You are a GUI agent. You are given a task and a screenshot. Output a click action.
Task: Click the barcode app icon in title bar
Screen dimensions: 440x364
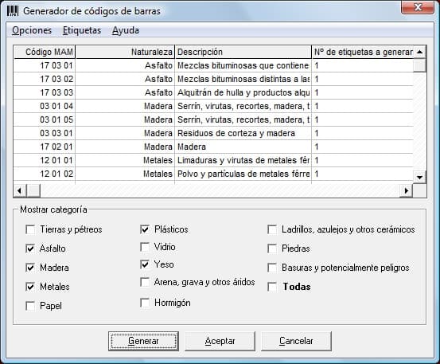click(x=13, y=11)
